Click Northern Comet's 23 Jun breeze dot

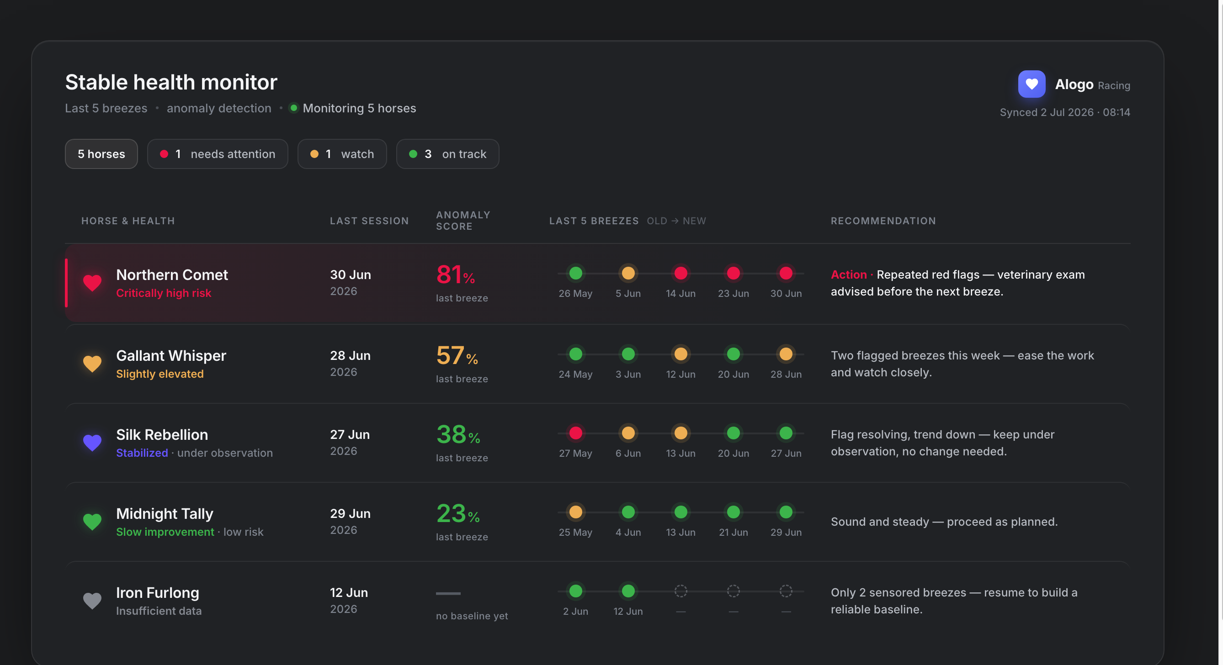click(x=734, y=273)
